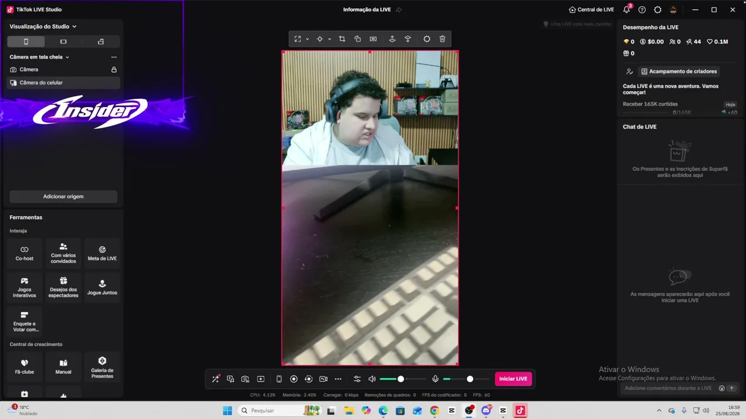Open more options in the bottom toolbar
This screenshot has height=419, width=746.
click(338, 379)
